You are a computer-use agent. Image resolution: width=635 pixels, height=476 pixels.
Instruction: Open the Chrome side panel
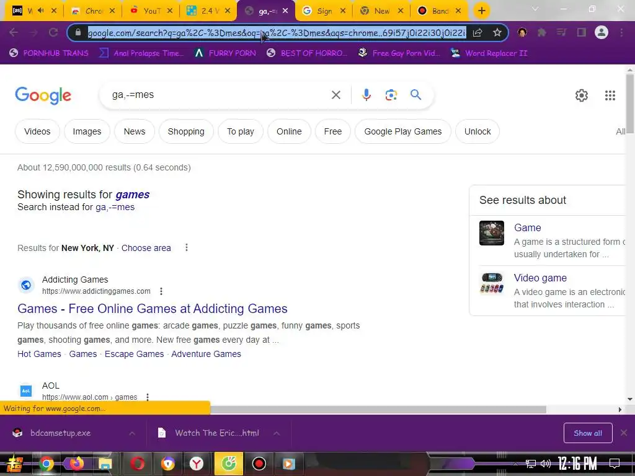pyautogui.click(x=582, y=32)
